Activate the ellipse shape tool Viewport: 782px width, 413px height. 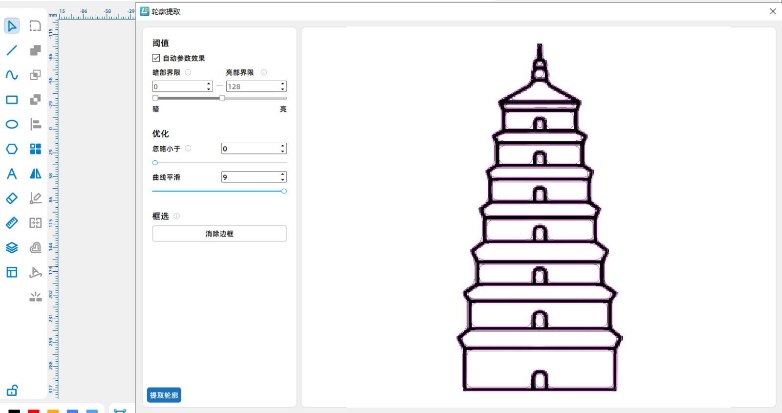12,124
